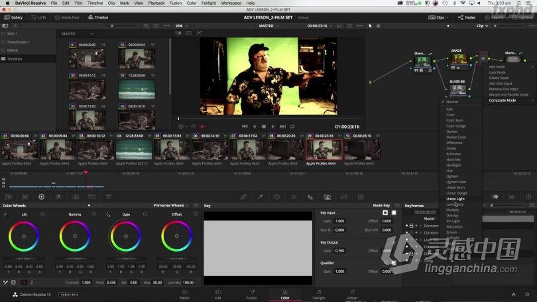This screenshot has width=537, height=302.
Task: Reset the Gain color wheel
Action: coord(145,214)
